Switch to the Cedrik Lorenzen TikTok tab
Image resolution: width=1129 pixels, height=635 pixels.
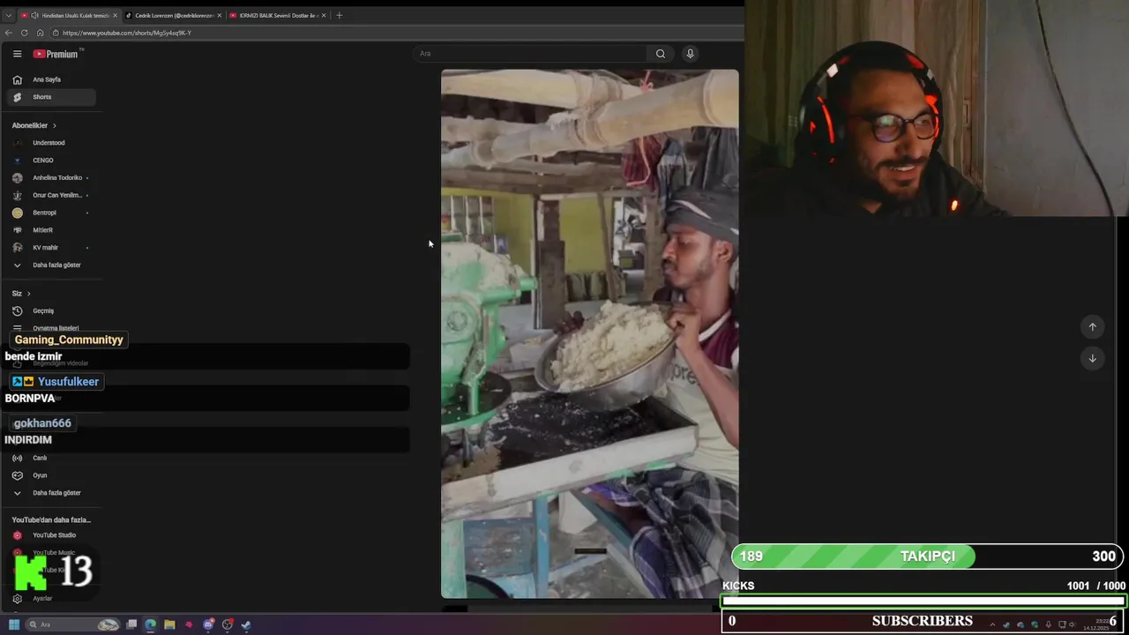[174, 15]
